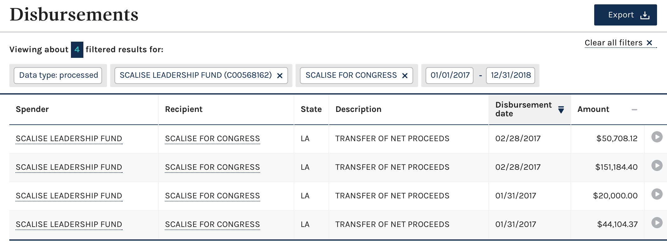Image resolution: width=667 pixels, height=245 pixels.
Task: Click the 01/01/2017 start date field
Action: 450,75
